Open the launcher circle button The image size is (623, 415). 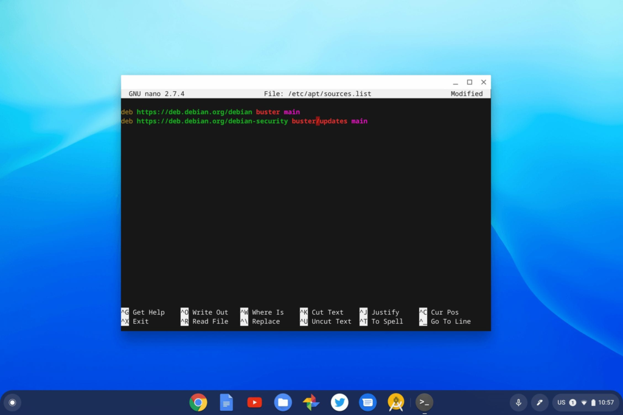[x=12, y=402]
